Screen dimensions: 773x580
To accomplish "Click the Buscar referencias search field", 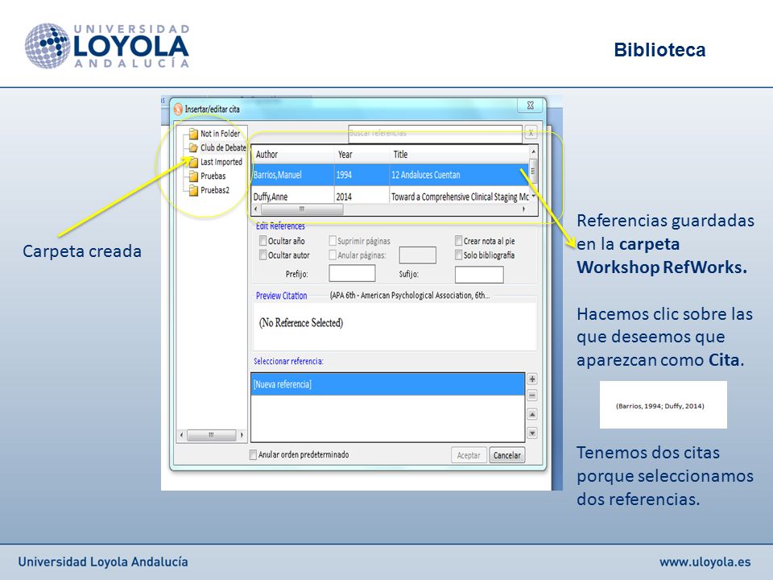I will click(x=435, y=133).
